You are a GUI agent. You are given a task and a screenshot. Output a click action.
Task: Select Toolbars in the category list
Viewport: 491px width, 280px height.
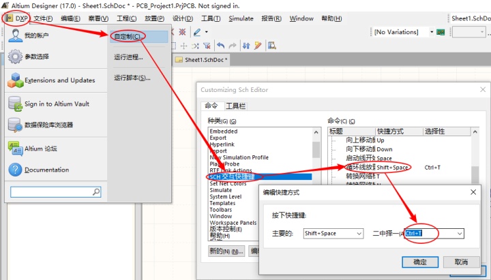point(221,210)
